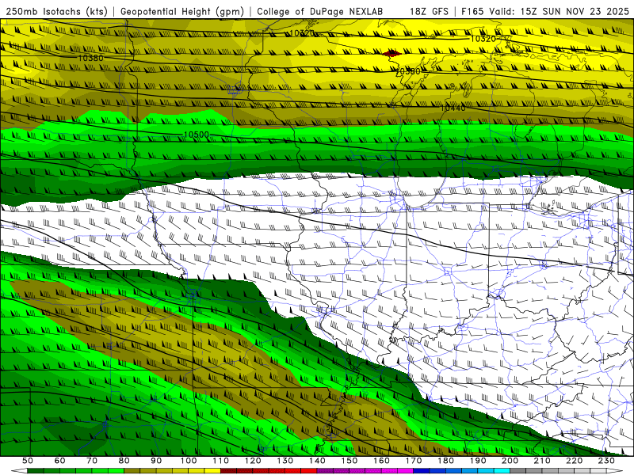Click the darkest green swatch in the color bar

36,470
